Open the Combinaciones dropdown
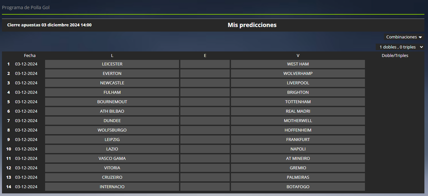 click(404, 37)
